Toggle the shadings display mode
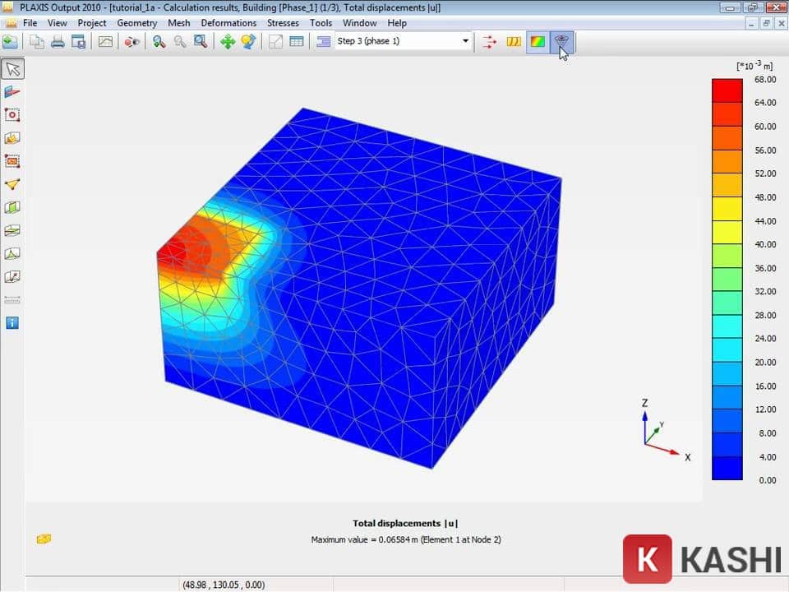 536,41
